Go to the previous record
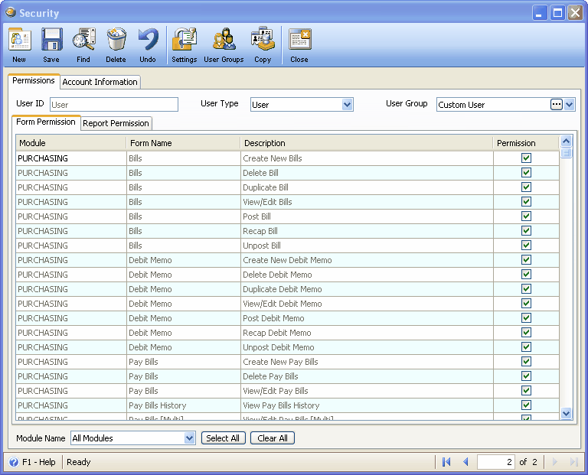The width and height of the screenshot is (588, 475). (465, 462)
